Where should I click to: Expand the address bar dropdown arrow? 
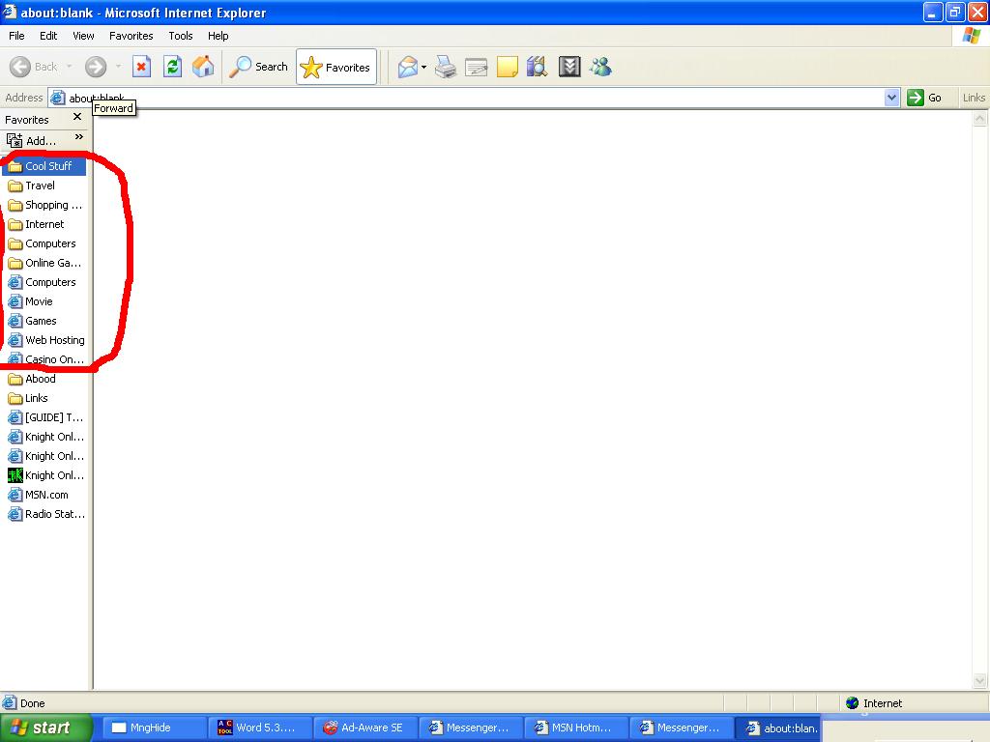click(x=891, y=98)
